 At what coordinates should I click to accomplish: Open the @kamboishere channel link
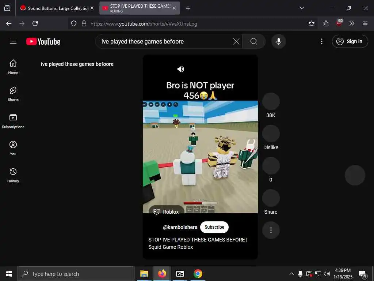180,227
